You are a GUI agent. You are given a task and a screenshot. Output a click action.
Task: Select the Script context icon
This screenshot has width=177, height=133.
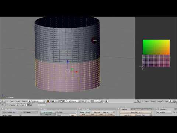click(x=20, y=105)
